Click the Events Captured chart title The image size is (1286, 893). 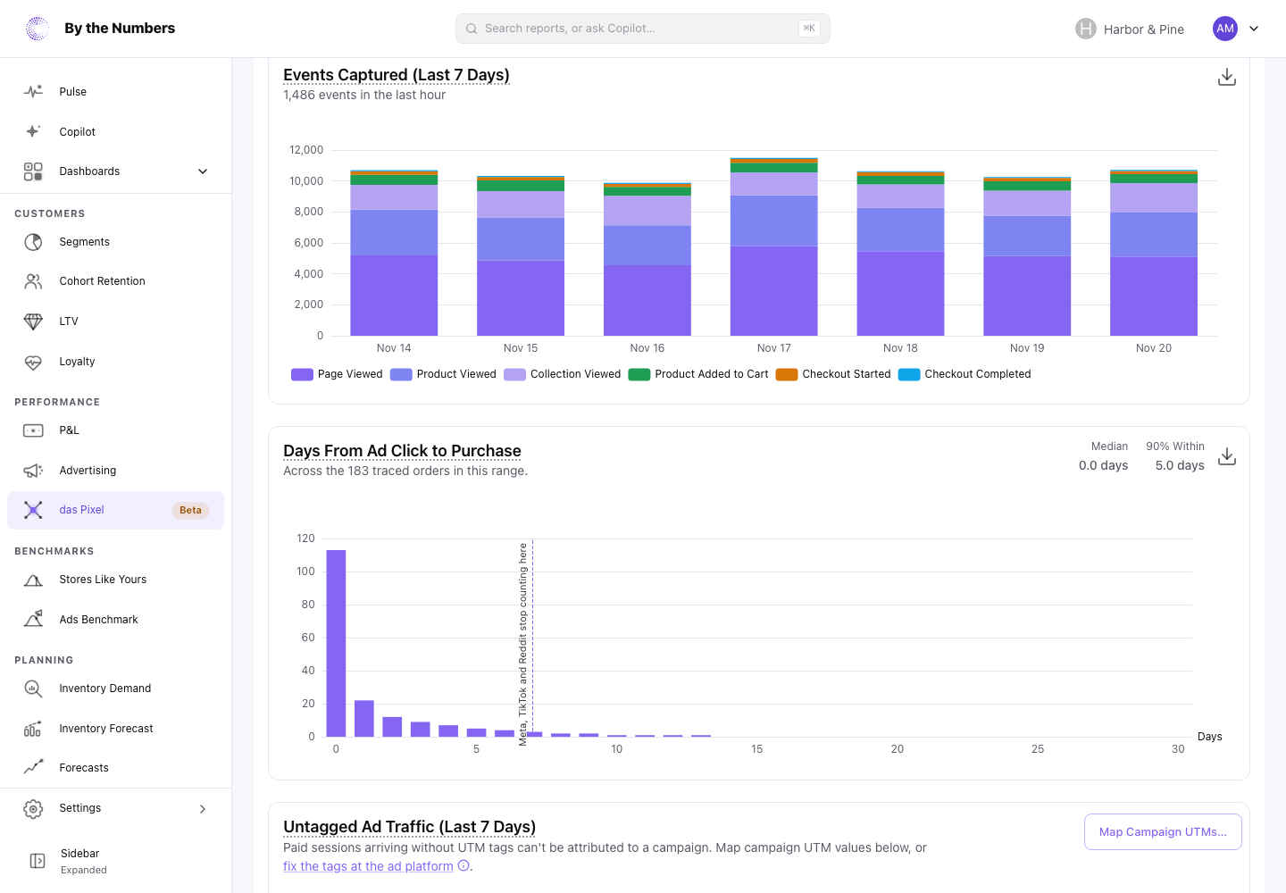click(397, 75)
